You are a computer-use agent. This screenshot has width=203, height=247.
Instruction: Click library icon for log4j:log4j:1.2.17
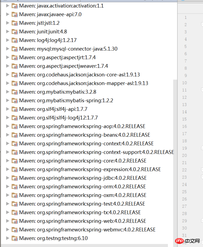(14, 40)
